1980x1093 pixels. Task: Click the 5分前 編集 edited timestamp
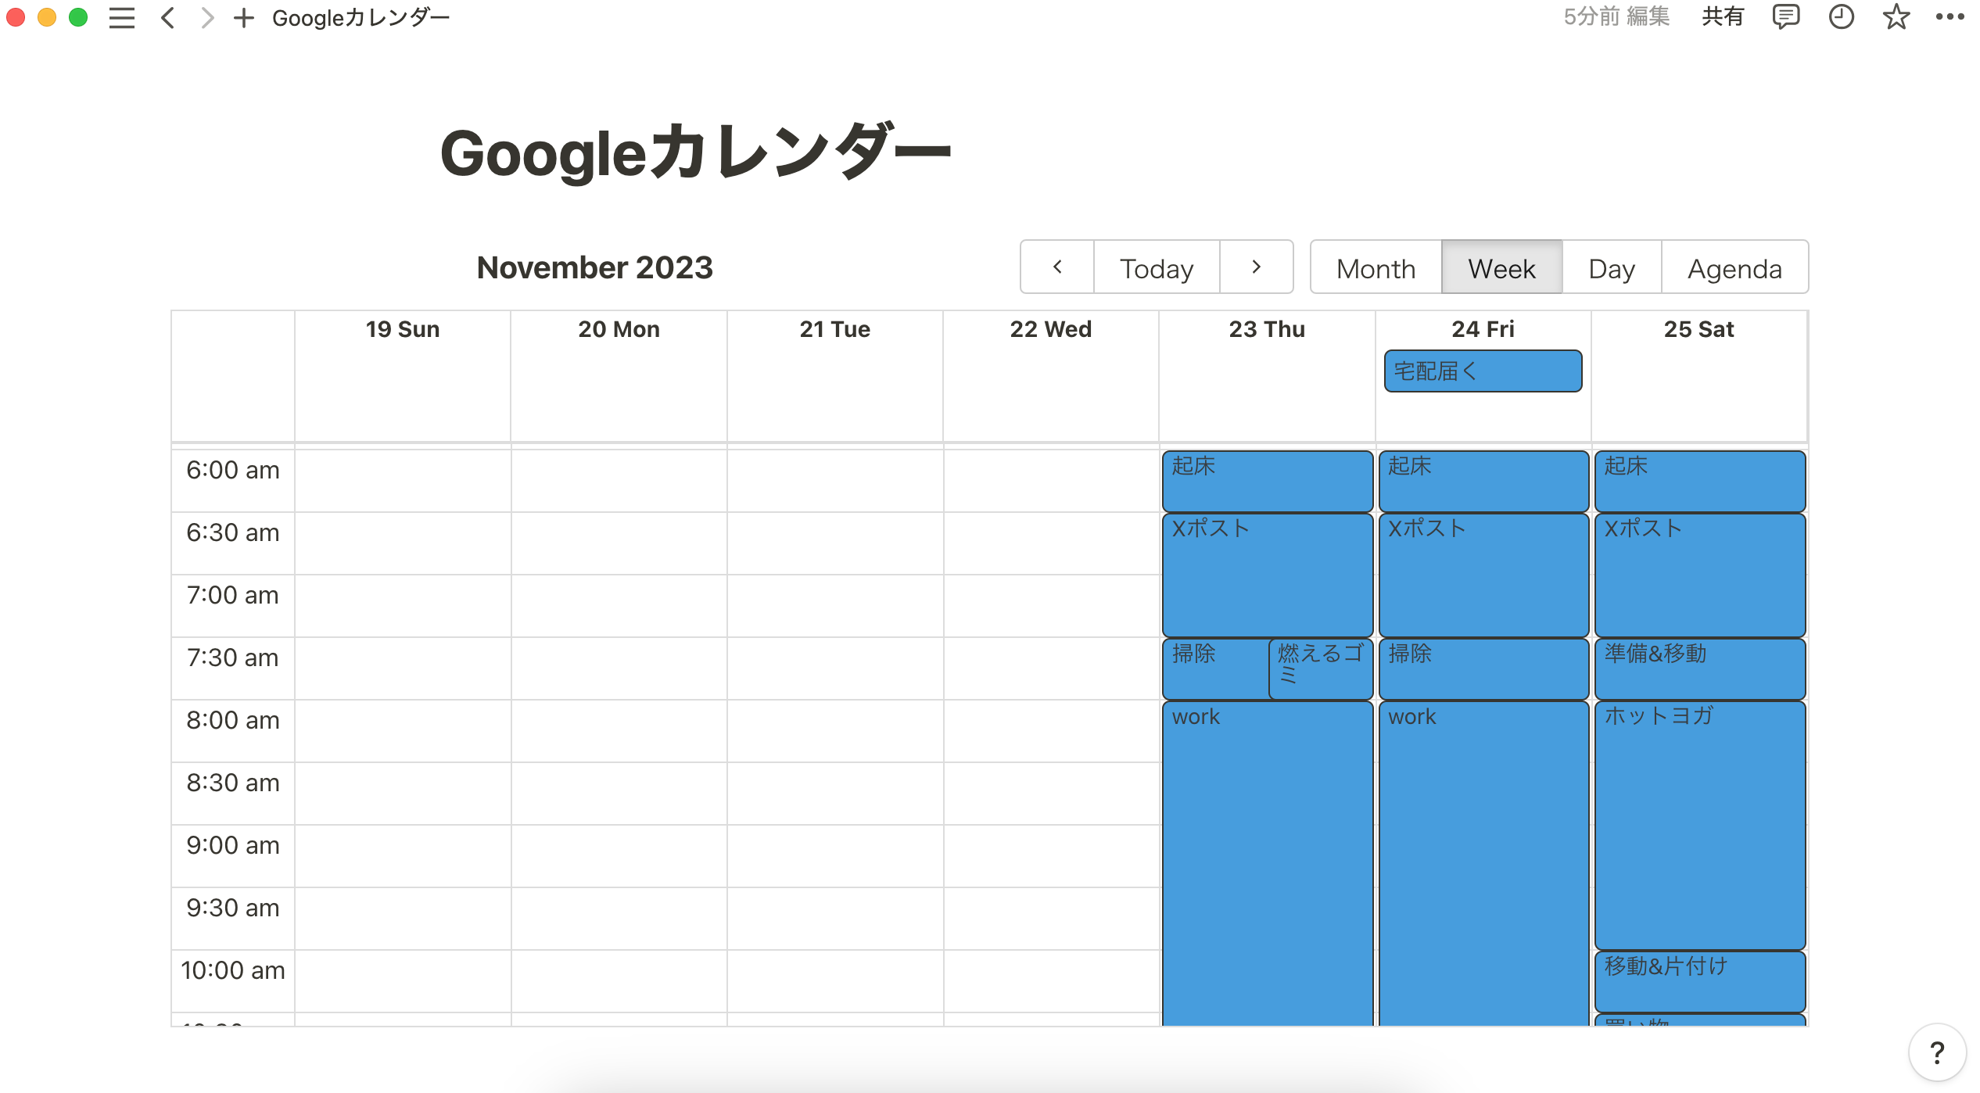(x=1616, y=16)
